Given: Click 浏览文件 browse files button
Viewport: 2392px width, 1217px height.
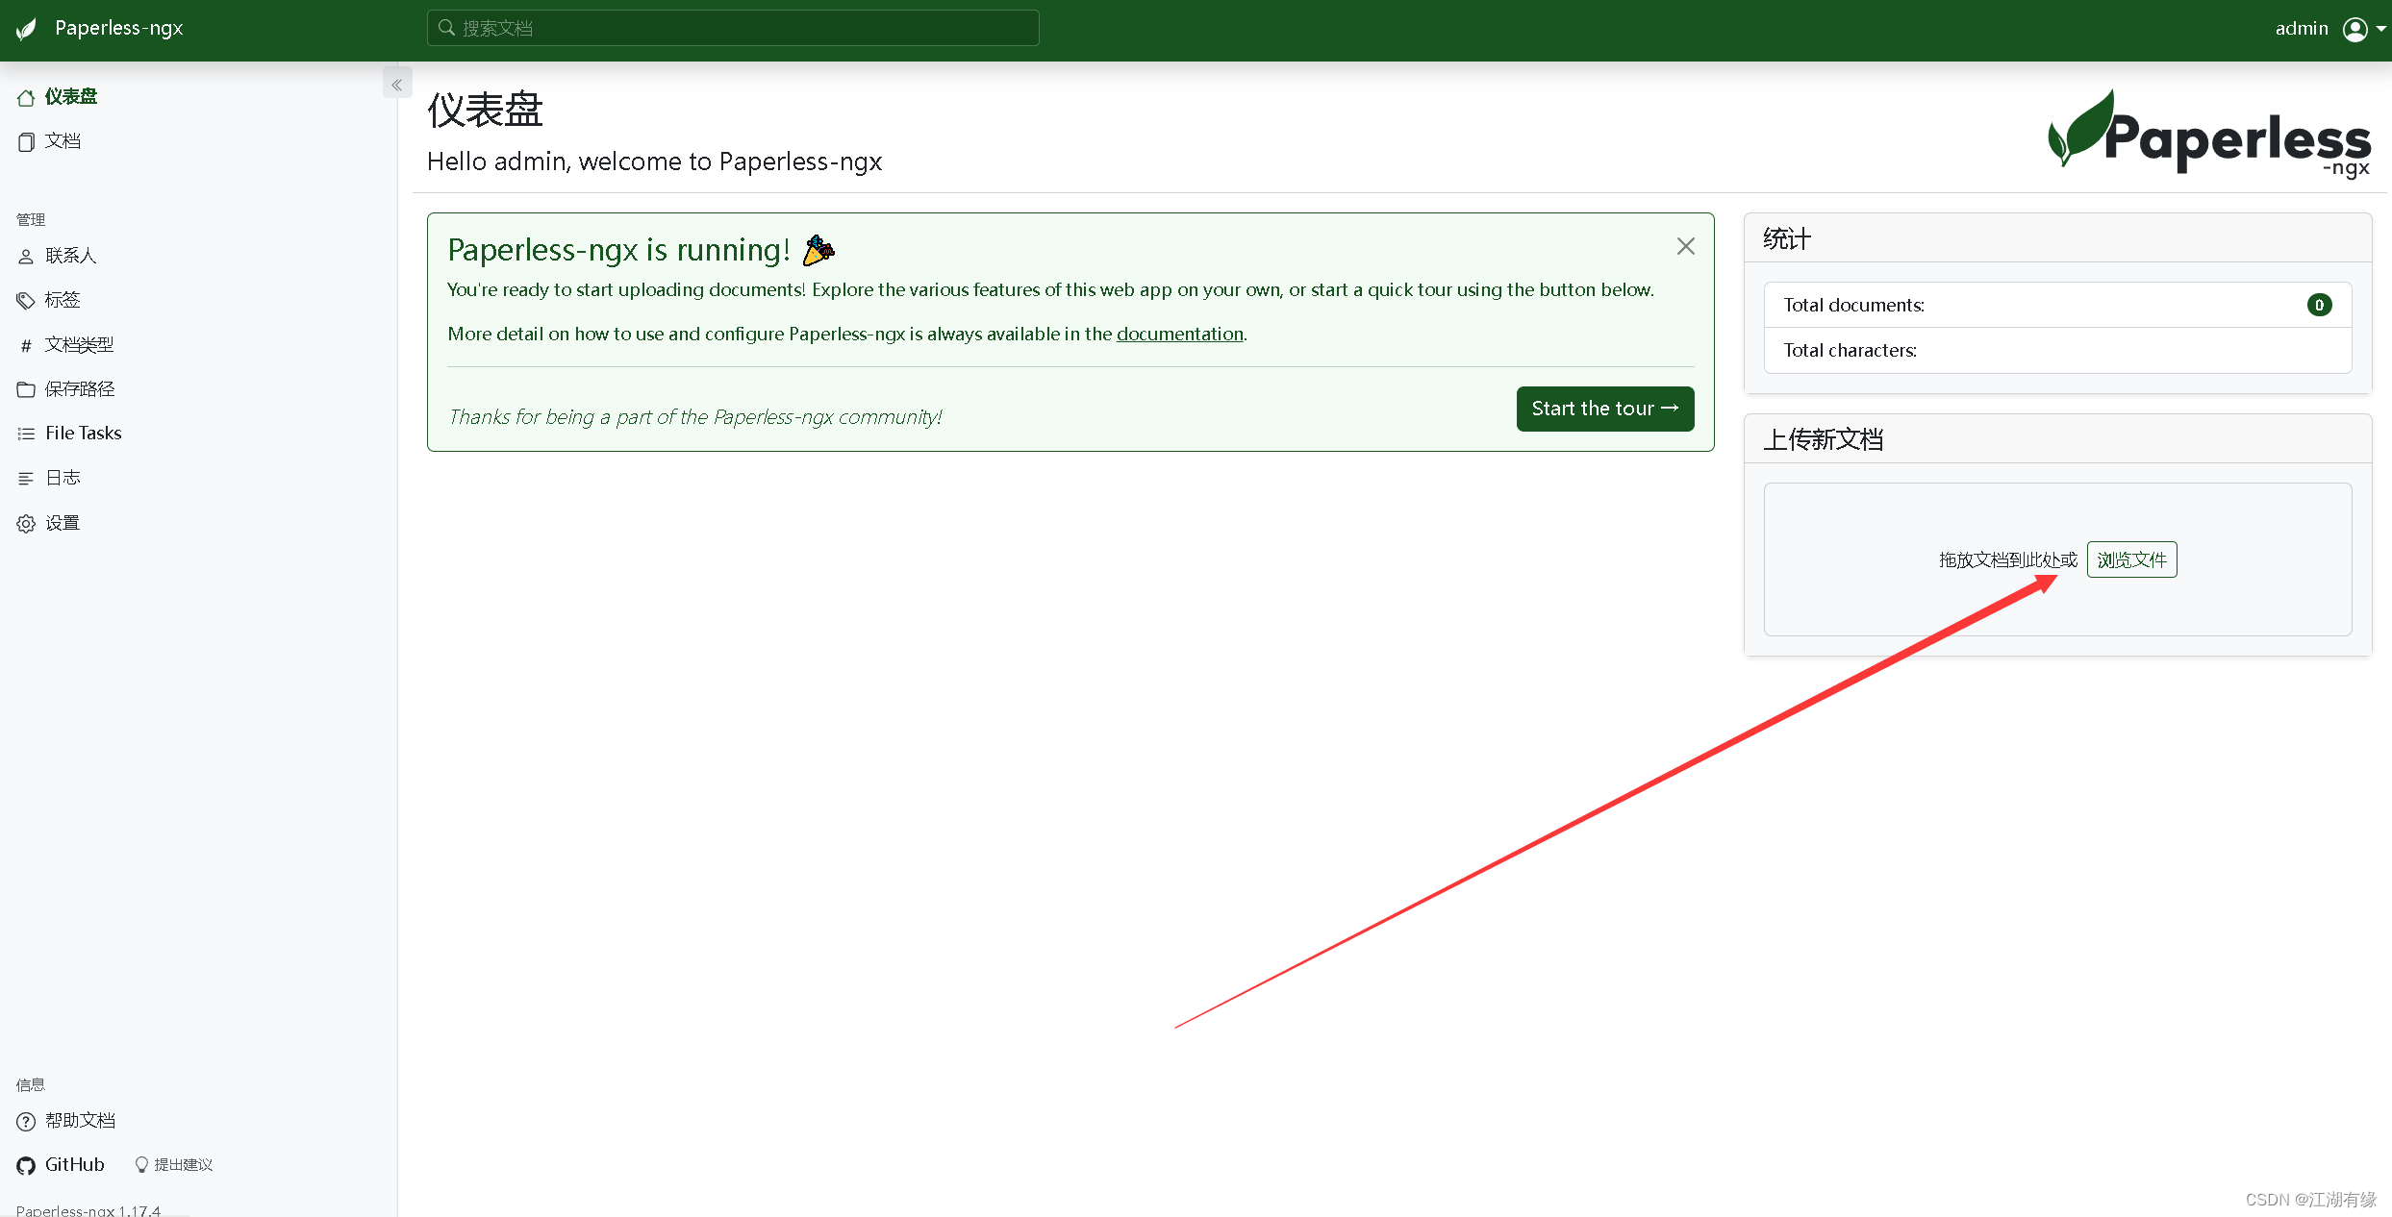Looking at the screenshot, I should pos(2130,559).
